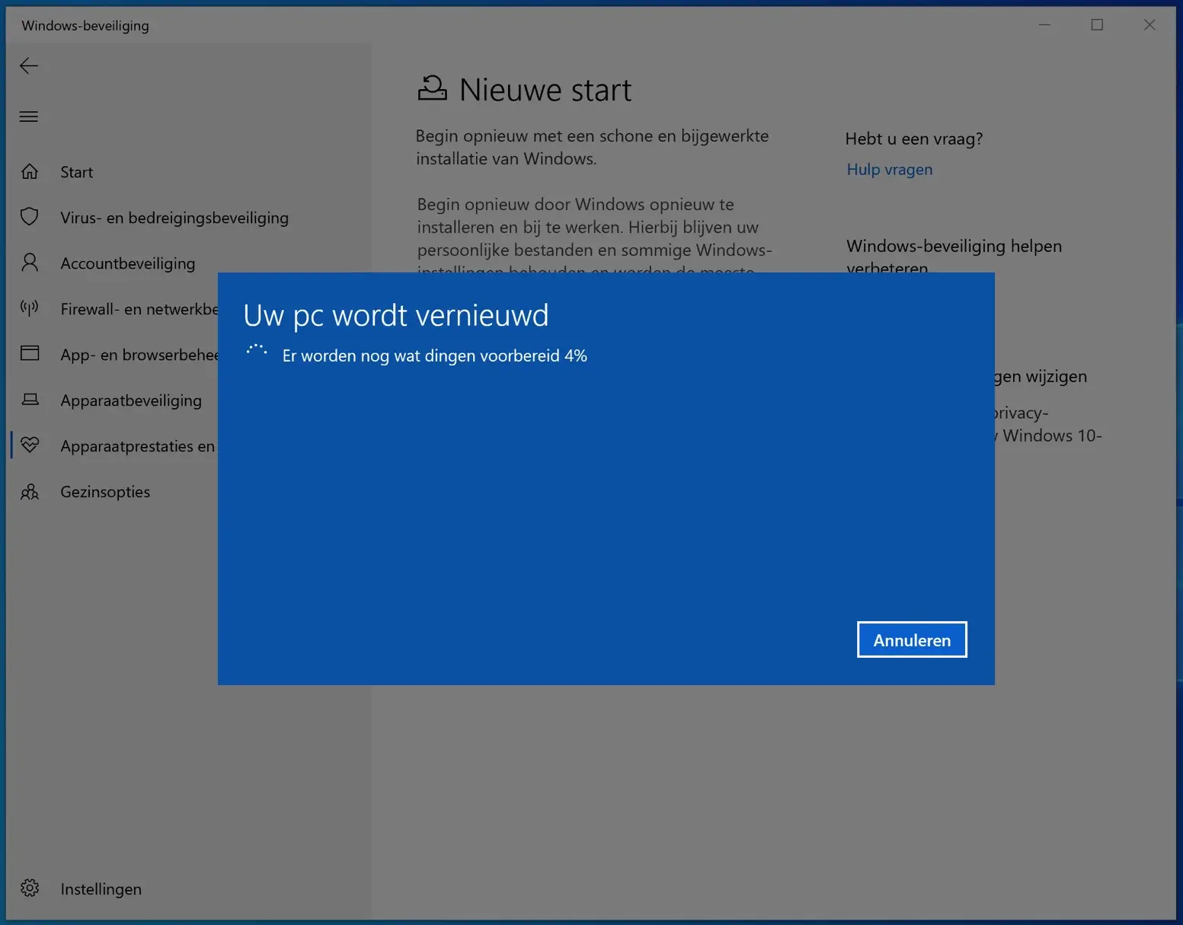
Task: Click the heart icon for Apparaatprestaties
Action: click(30, 445)
